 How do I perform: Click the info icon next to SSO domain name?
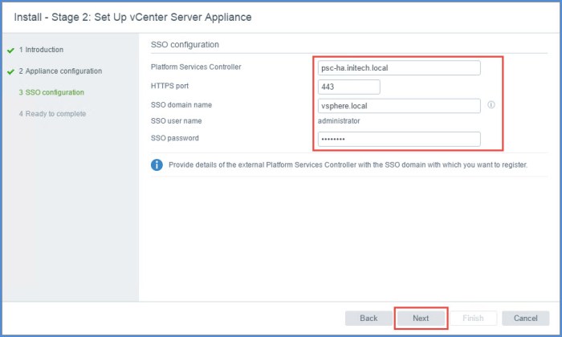coord(491,105)
